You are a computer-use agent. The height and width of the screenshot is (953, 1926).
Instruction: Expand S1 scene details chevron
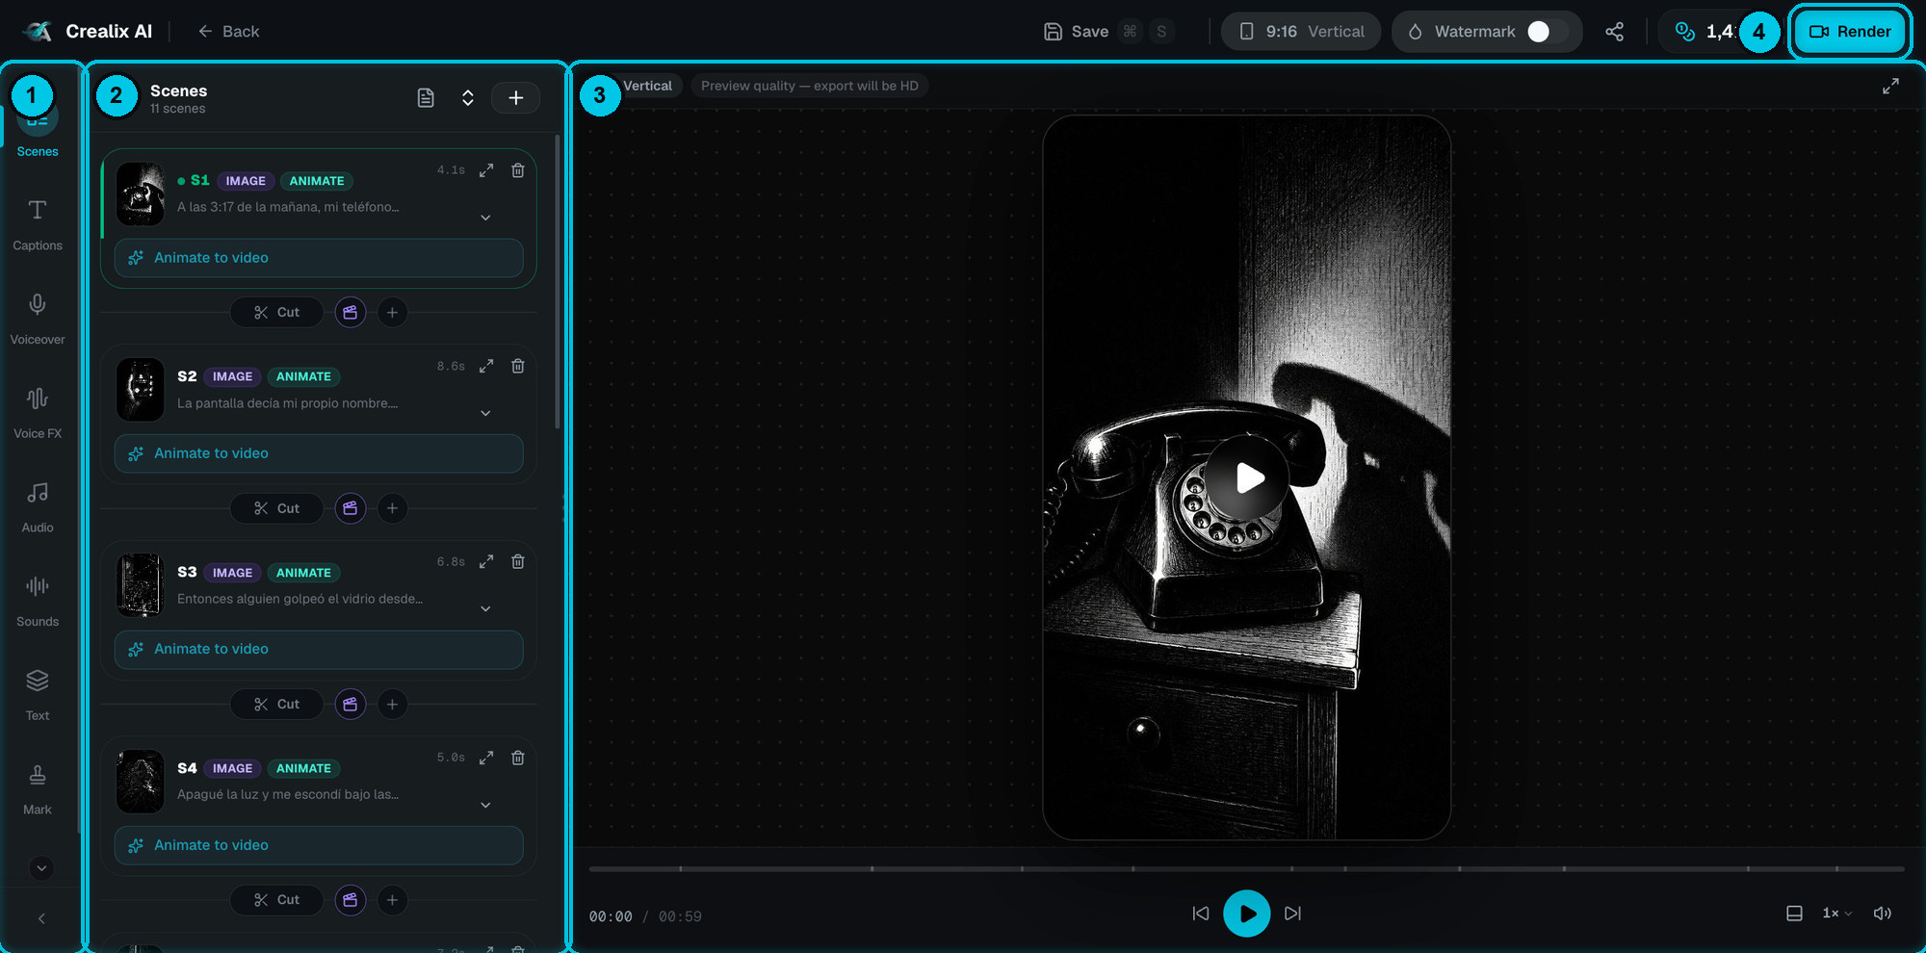[x=485, y=218]
